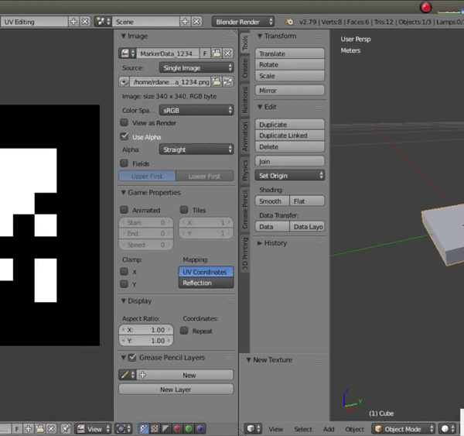Open image file icon next to MarkerData name

[x=217, y=53]
